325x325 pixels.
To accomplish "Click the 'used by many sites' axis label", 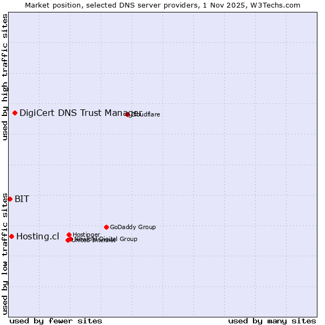I will tap(272, 321).
